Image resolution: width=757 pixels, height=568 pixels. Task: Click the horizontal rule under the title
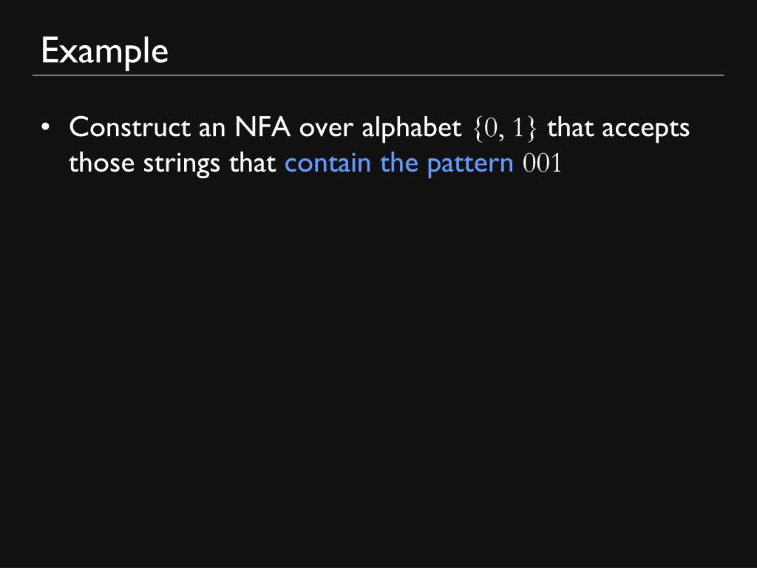tap(378, 75)
